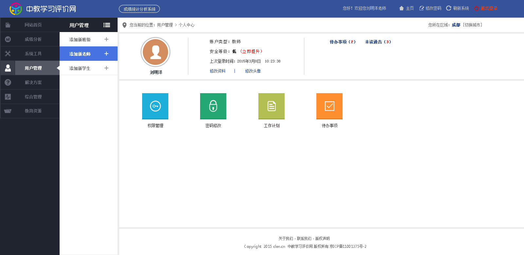Open the orange 待办事项 checkmark tile
Viewport: 524px width, 255px height.
click(329, 106)
